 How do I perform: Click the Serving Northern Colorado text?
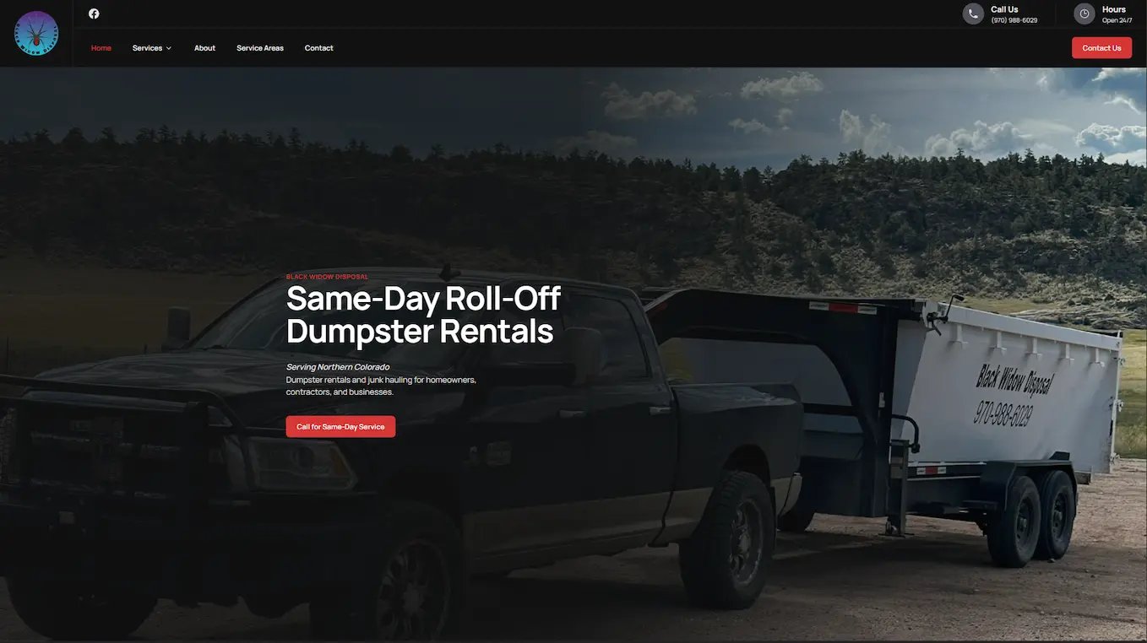(x=338, y=367)
